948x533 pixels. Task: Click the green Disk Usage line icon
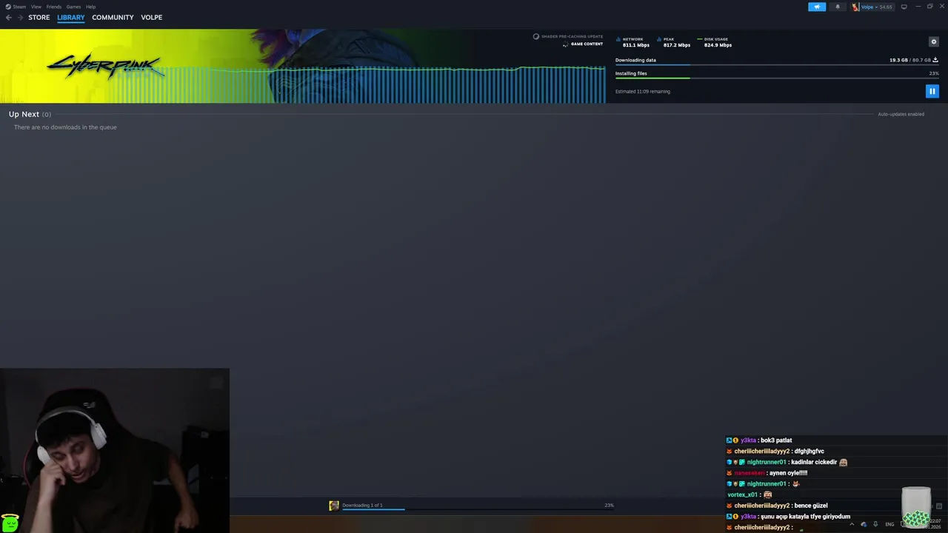click(x=700, y=39)
